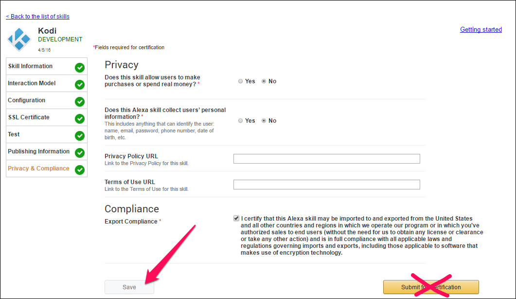516x299 pixels.
Task: Click the Export Compliance label
Action: click(x=131, y=222)
